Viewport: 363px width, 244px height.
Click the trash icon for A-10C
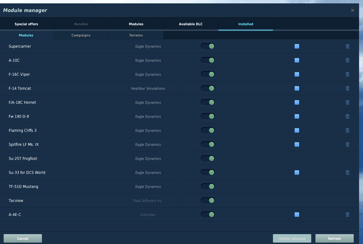click(x=347, y=60)
